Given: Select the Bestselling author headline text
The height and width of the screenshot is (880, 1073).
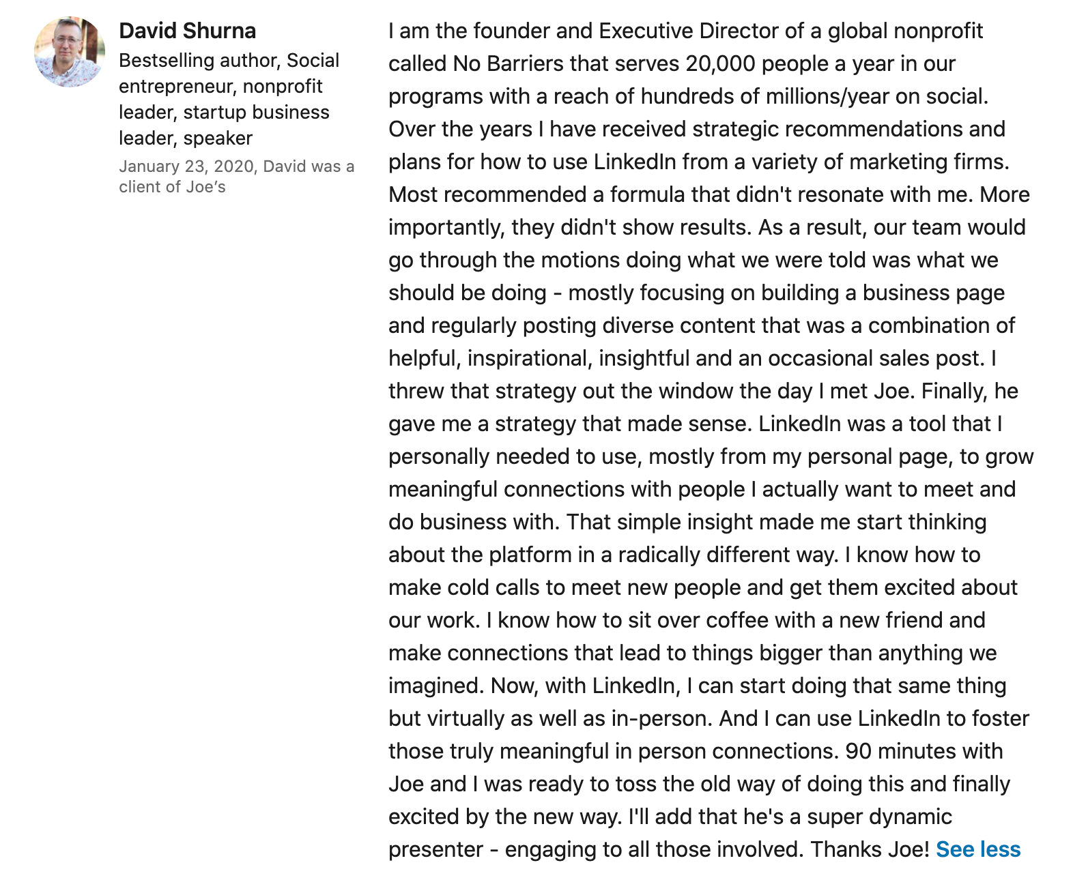Looking at the screenshot, I should point(229,99).
